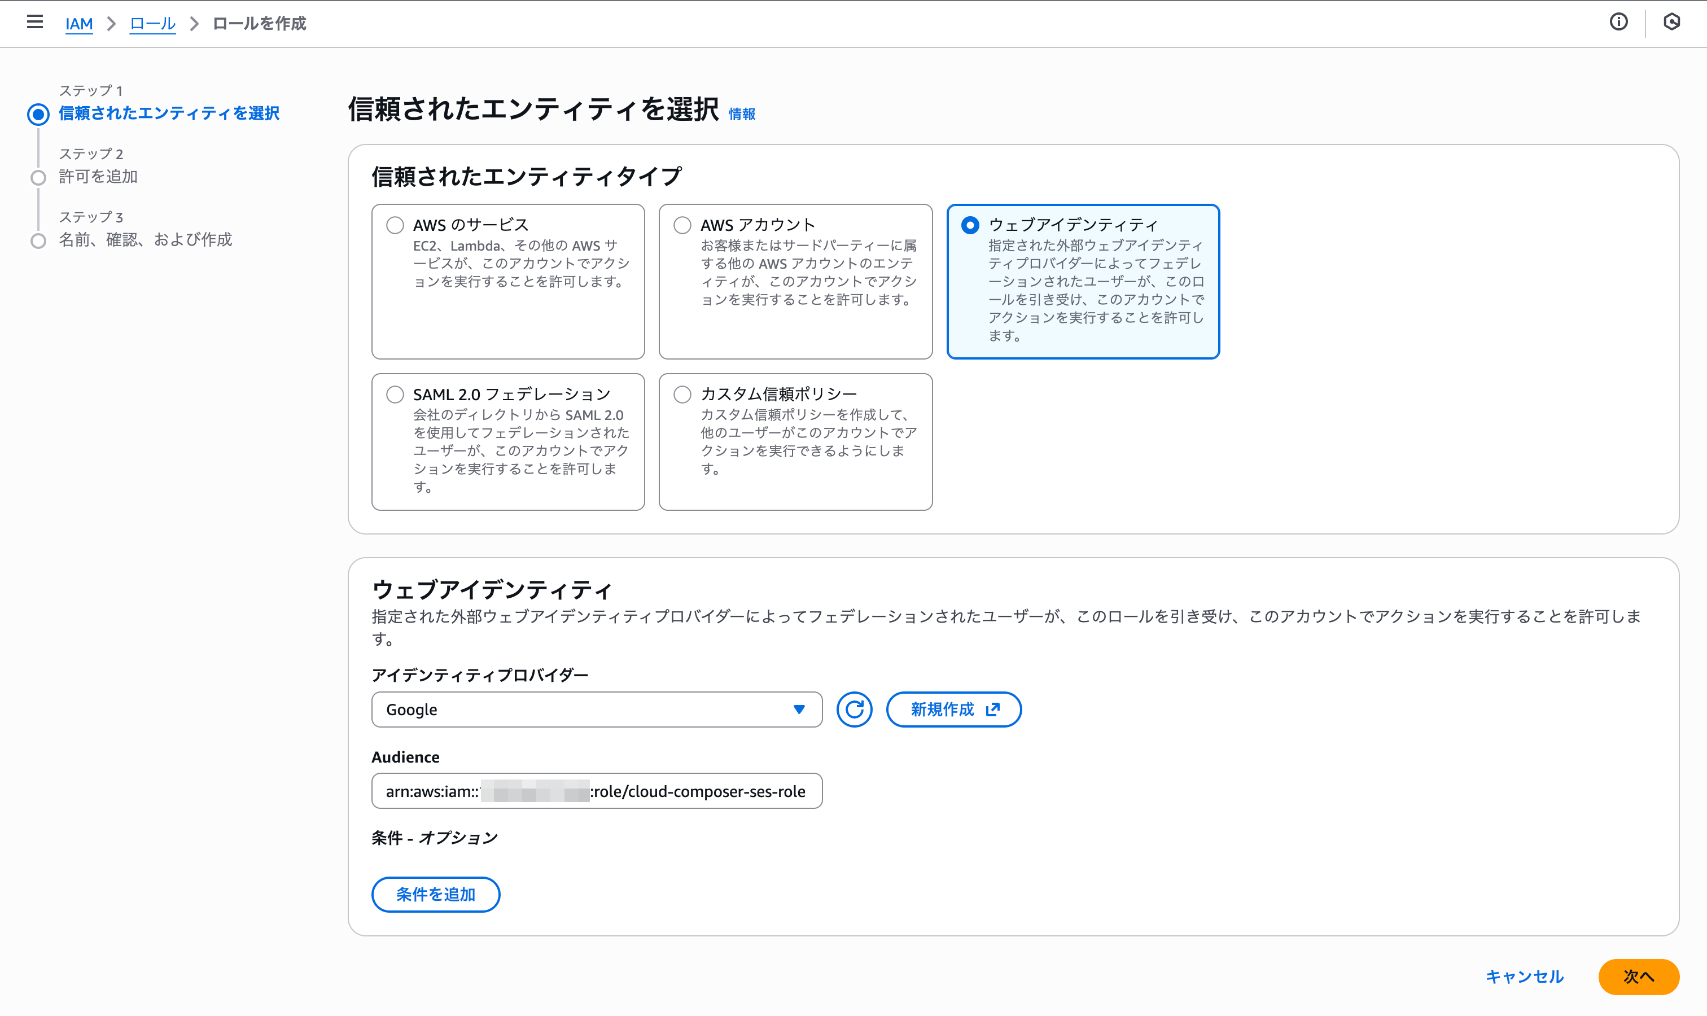The width and height of the screenshot is (1707, 1016).
Task: Click 条件を追加 to add a condition
Action: (435, 894)
